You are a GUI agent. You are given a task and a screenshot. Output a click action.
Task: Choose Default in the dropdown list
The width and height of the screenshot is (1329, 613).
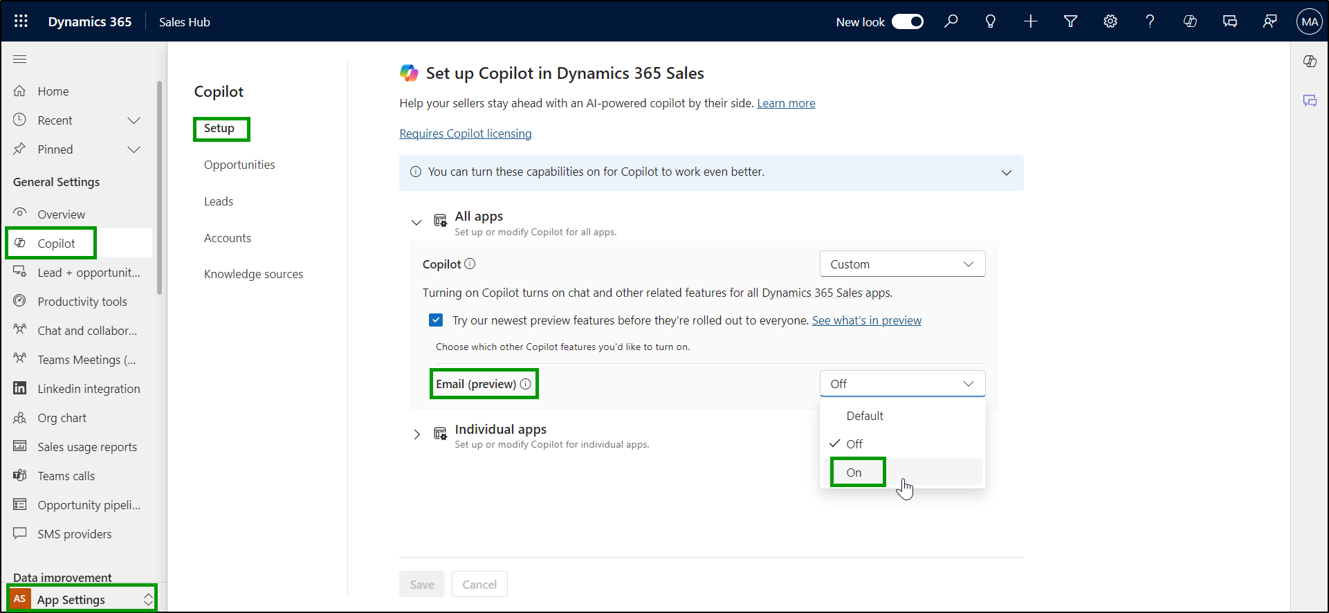pyautogui.click(x=902, y=416)
